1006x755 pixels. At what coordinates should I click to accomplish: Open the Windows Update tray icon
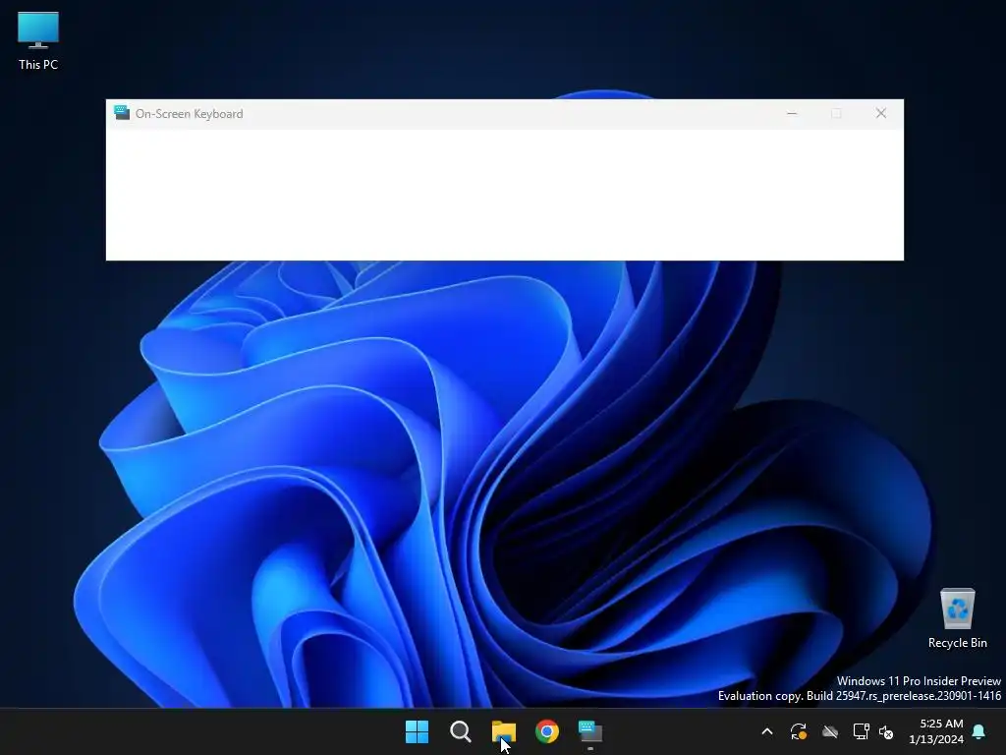[x=799, y=731]
